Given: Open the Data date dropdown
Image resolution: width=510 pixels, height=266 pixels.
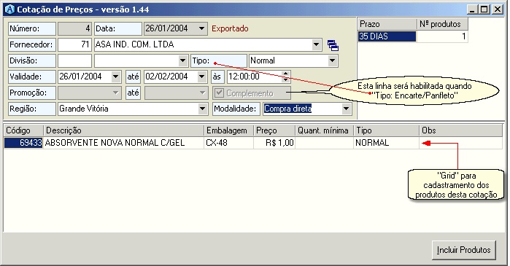Looking at the screenshot, I should pos(201,28).
